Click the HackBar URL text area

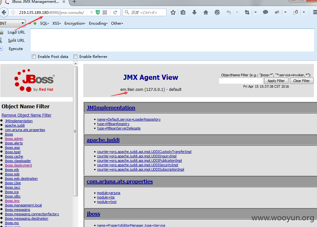coord(172,40)
